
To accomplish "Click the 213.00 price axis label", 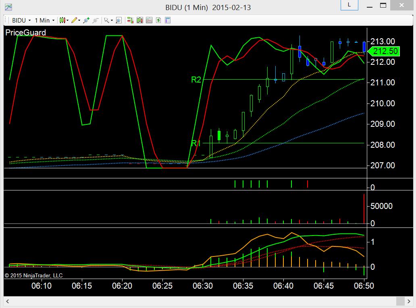I will pyautogui.click(x=383, y=41).
